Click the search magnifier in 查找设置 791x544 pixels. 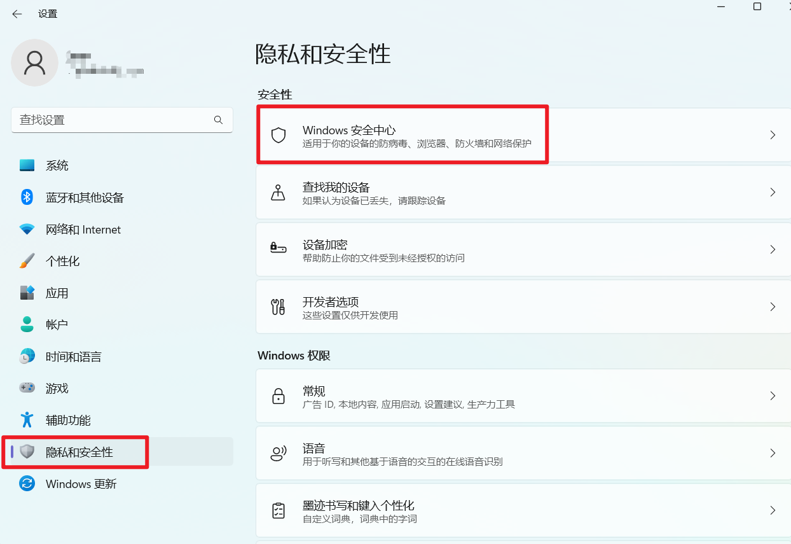(x=218, y=120)
